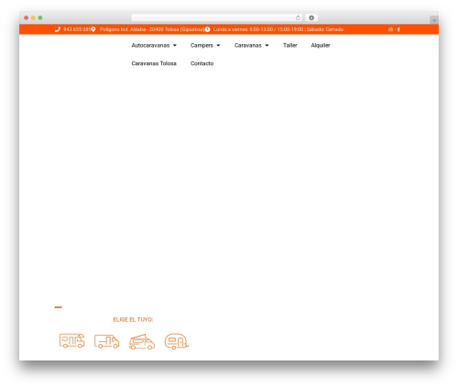Open the Facebook icon link
Screen dimensions: 458x388
coord(398,29)
